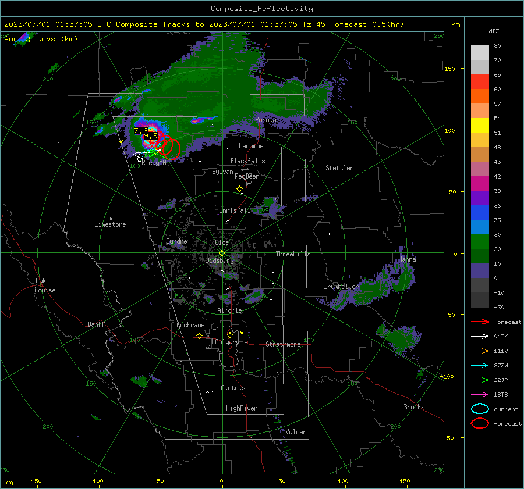Click the Sundre town label
Screen dimensions: 524x489
(x=176, y=241)
